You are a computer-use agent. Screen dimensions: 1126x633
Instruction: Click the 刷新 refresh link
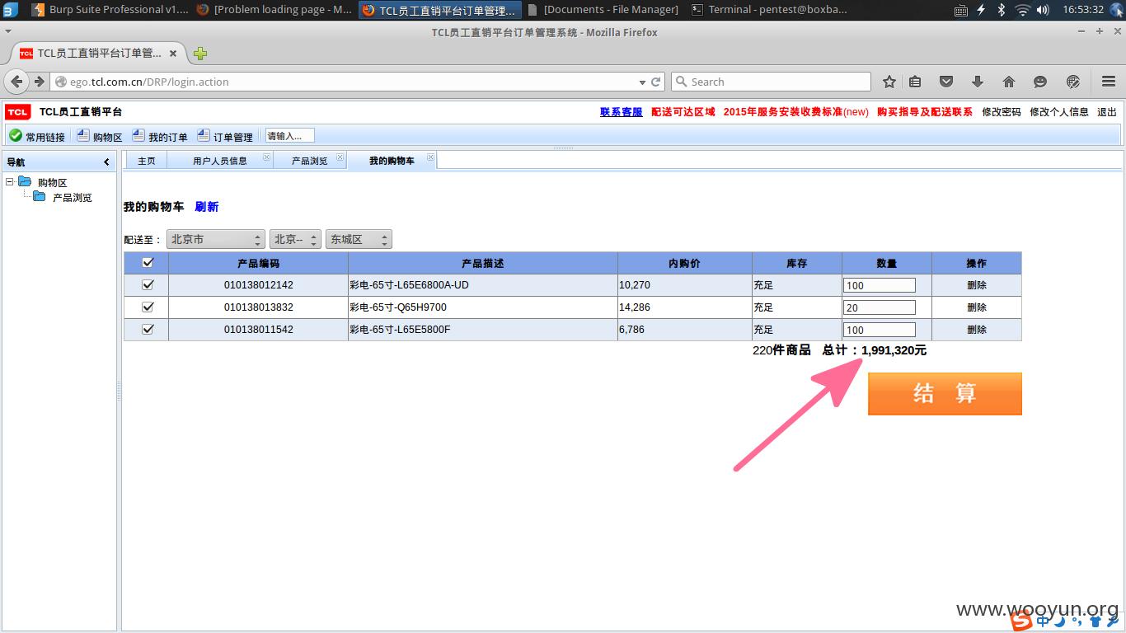pos(207,207)
